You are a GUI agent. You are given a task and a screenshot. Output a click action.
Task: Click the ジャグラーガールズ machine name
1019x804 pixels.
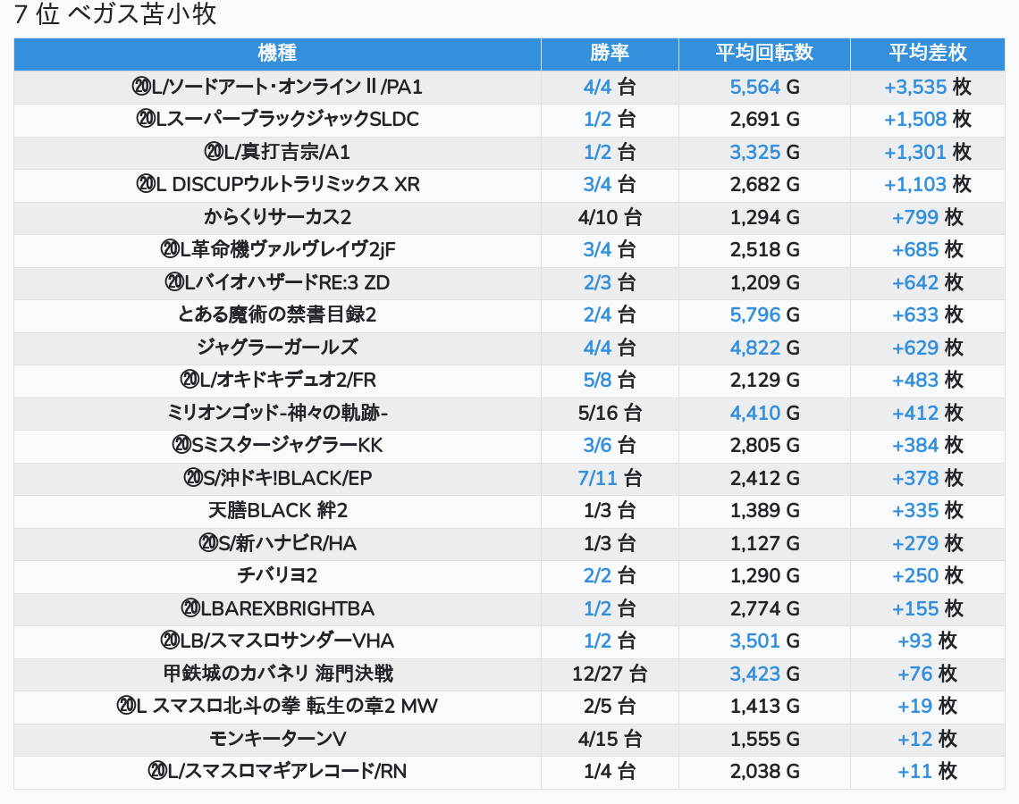[x=277, y=348]
